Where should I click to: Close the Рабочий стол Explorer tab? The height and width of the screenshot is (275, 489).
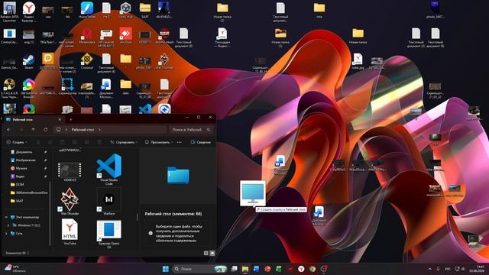click(60, 119)
